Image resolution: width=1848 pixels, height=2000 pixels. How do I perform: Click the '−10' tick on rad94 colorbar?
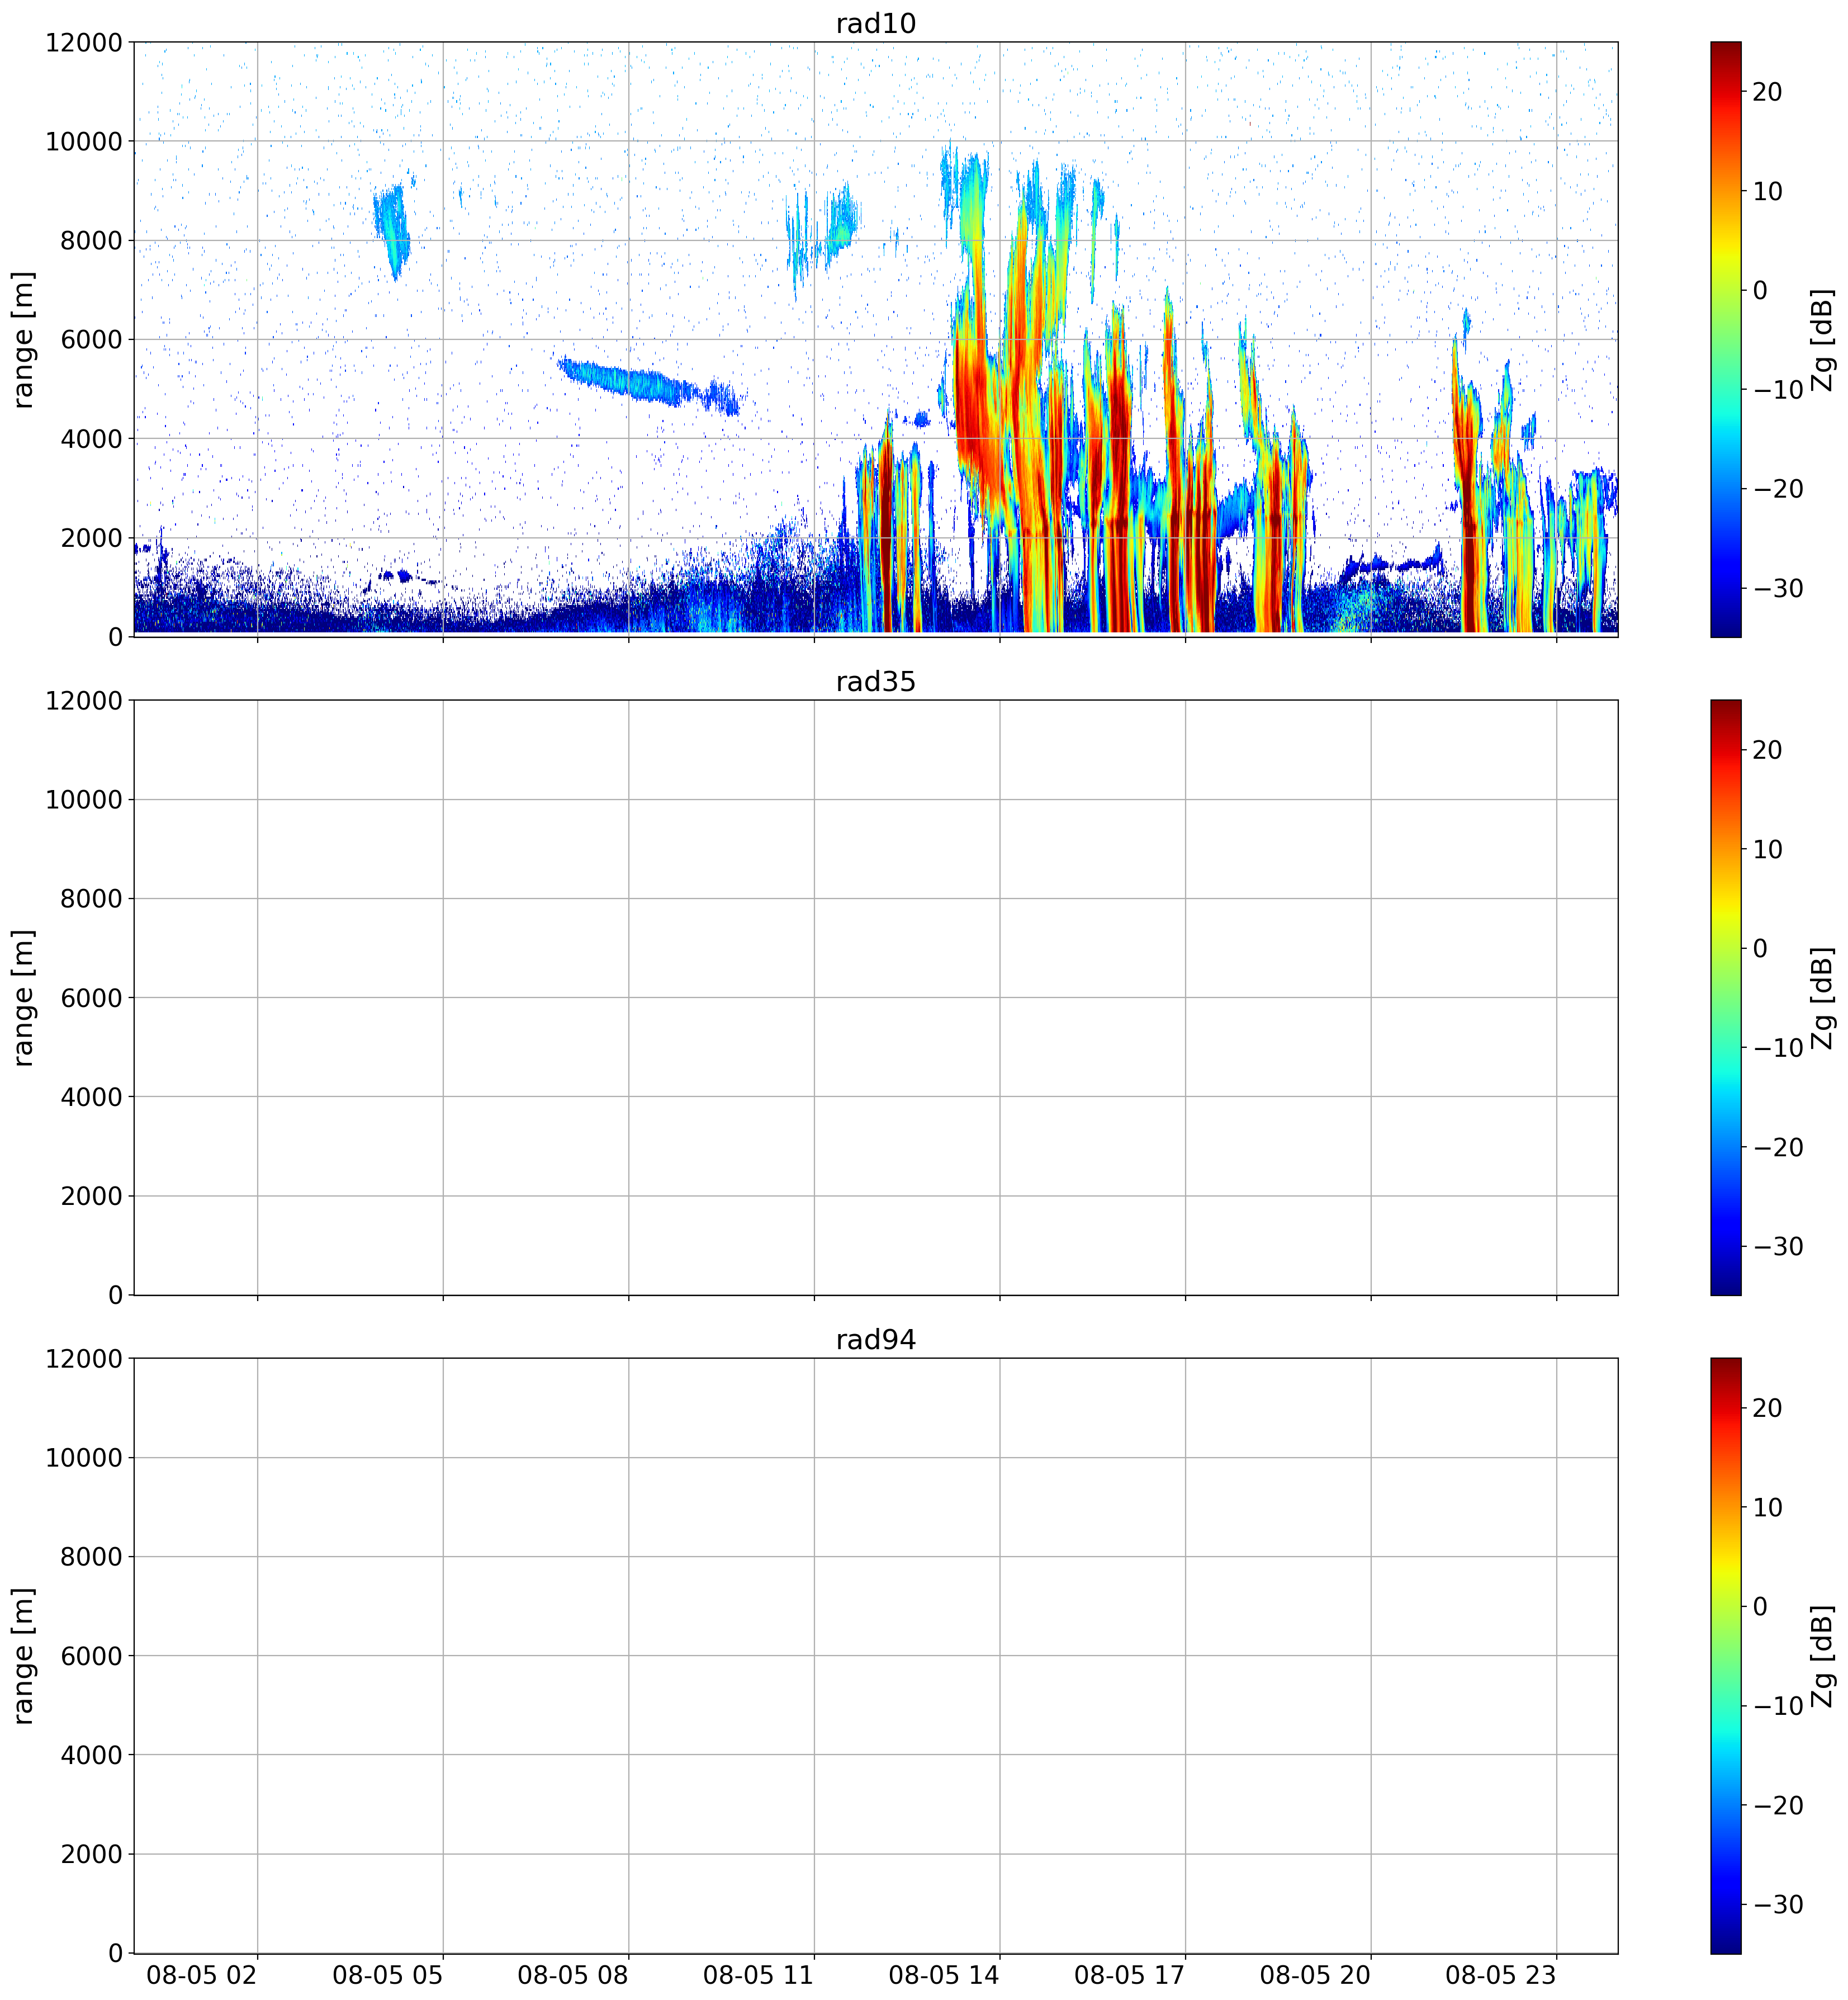[x=1778, y=1705]
